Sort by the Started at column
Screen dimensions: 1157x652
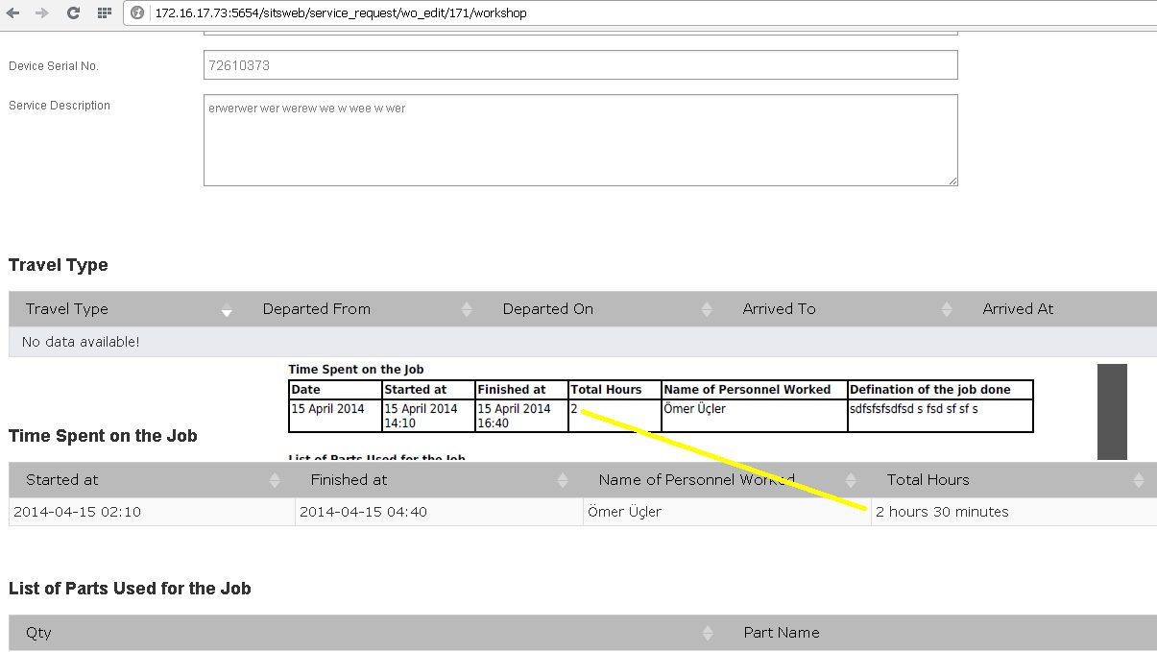click(151, 480)
